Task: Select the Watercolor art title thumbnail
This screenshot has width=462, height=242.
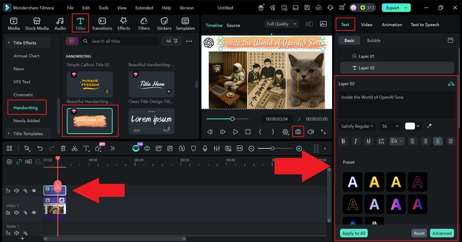Action: click(90, 121)
